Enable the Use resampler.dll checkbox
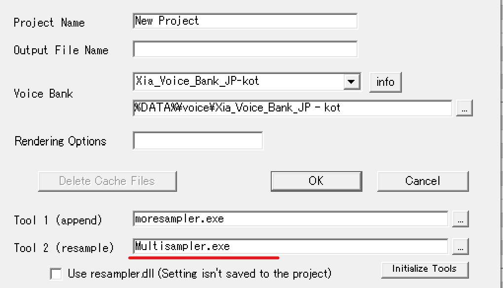 pos(56,274)
